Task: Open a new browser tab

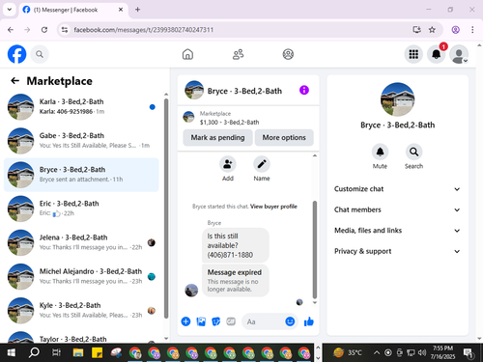Action: 137,10
